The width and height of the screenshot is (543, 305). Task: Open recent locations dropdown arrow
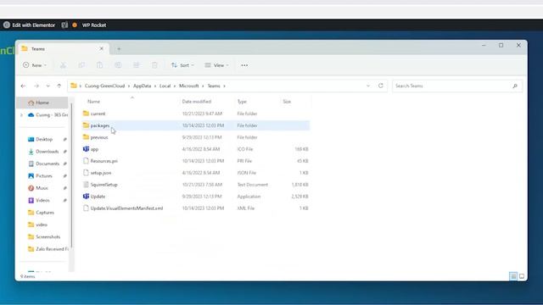(x=48, y=86)
